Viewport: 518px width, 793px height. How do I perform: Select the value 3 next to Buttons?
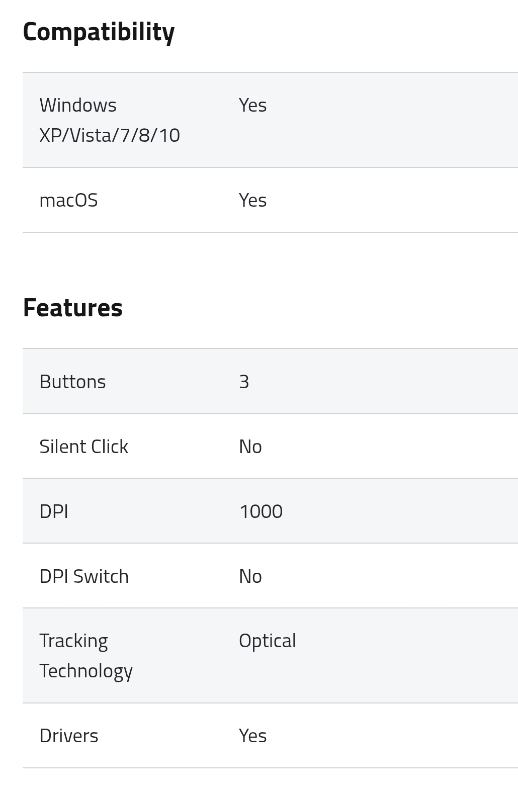point(244,382)
